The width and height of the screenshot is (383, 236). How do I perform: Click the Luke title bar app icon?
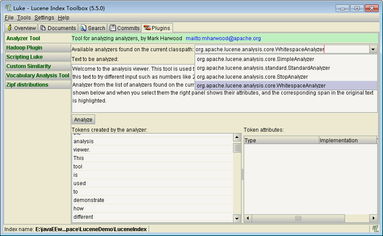click(x=8, y=8)
